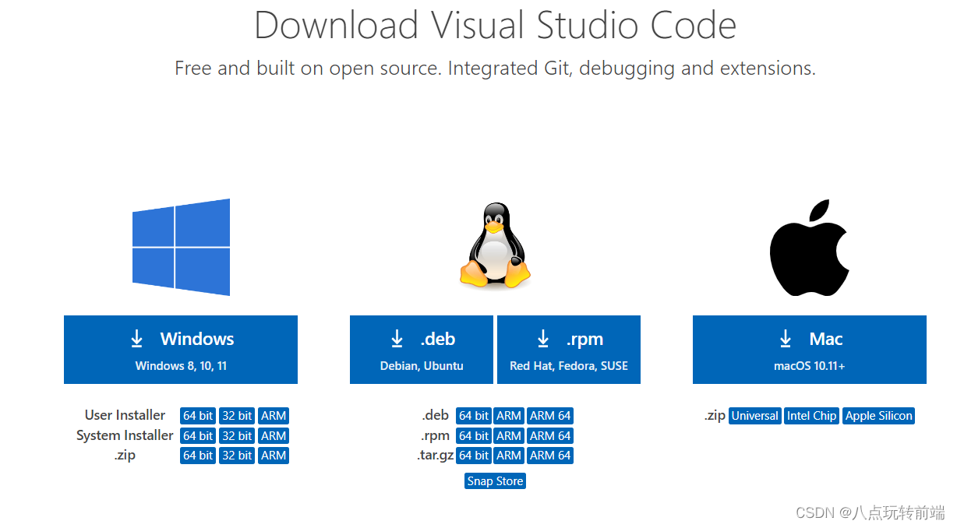This screenshot has width=957, height=528.
Task: Download Mac .zip Apple Silicon build
Action: tap(879, 416)
